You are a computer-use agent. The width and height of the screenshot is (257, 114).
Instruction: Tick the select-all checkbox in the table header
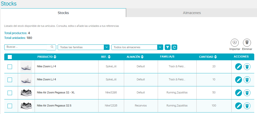pyautogui.click(x=10, y=57)
